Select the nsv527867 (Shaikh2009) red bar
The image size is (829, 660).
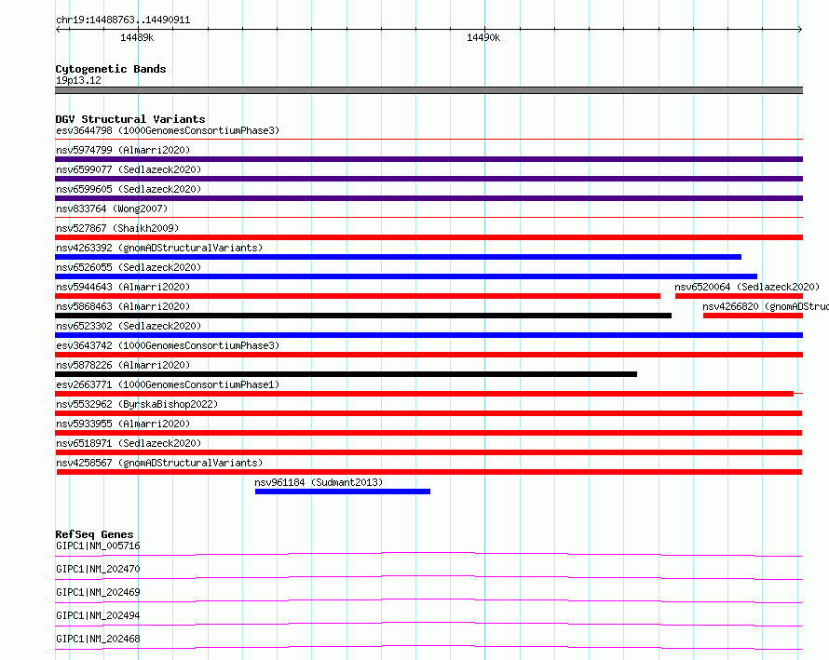[428, 237]
